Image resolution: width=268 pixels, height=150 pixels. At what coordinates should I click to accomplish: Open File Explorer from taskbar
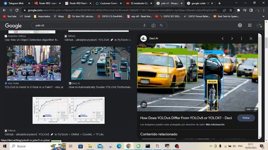(x=90, y=146)
